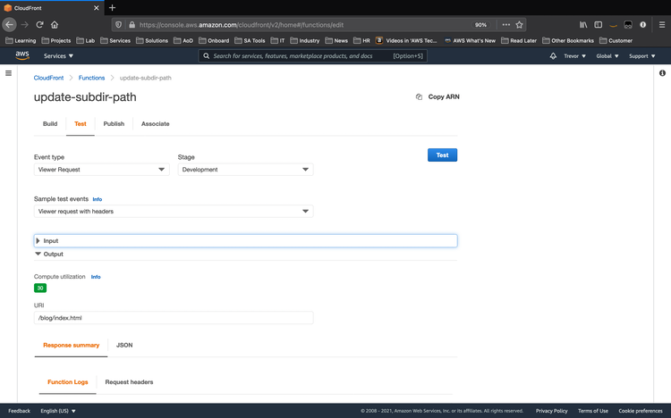Click the blue Test button
The height and width of the screenshot is (418, 671).
[x=442, y=155]
